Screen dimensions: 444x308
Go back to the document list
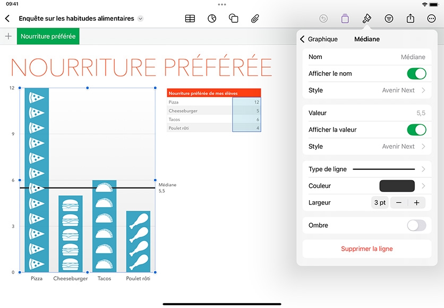[7, 19]
